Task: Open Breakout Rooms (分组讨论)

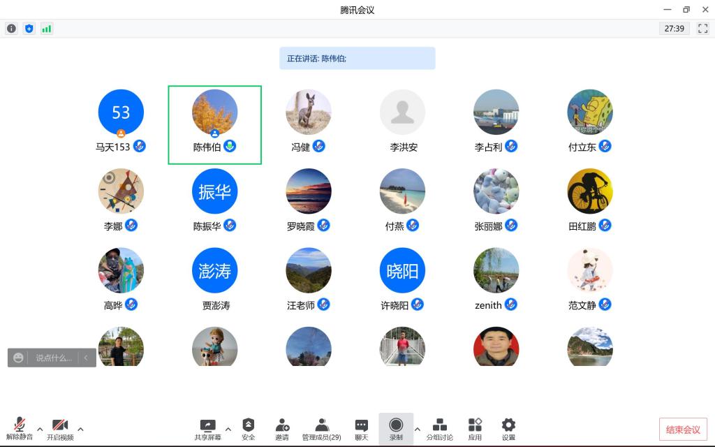Action: pos(440,429)
